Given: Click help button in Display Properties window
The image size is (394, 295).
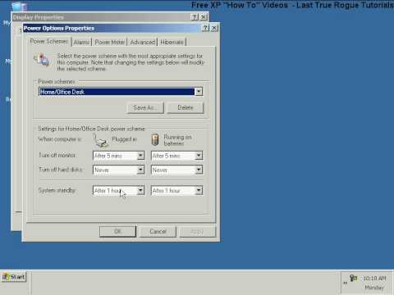Looking at the screenshot, I should [195, 17].
